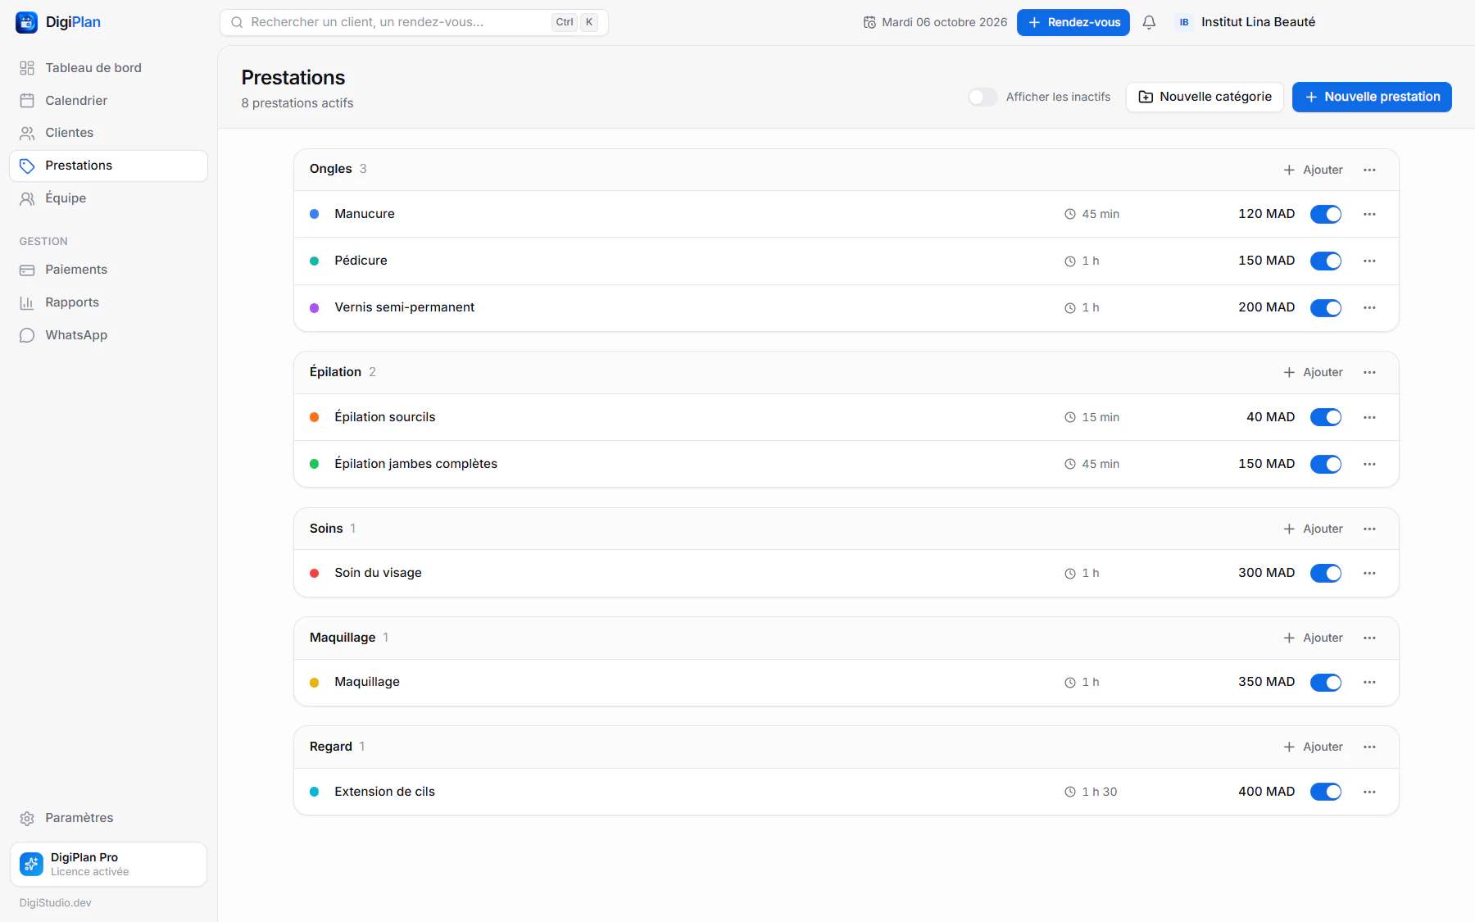
Task: Open more options for Soins category
Action: click(x=1369, y=529)
